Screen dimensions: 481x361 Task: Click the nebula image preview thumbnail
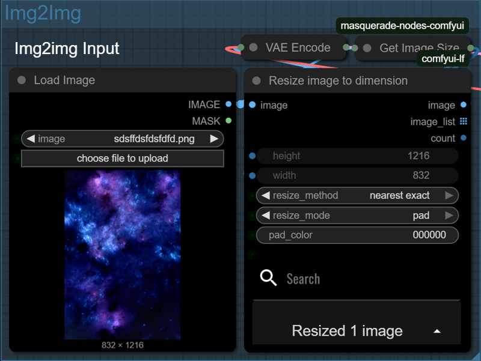122,254
